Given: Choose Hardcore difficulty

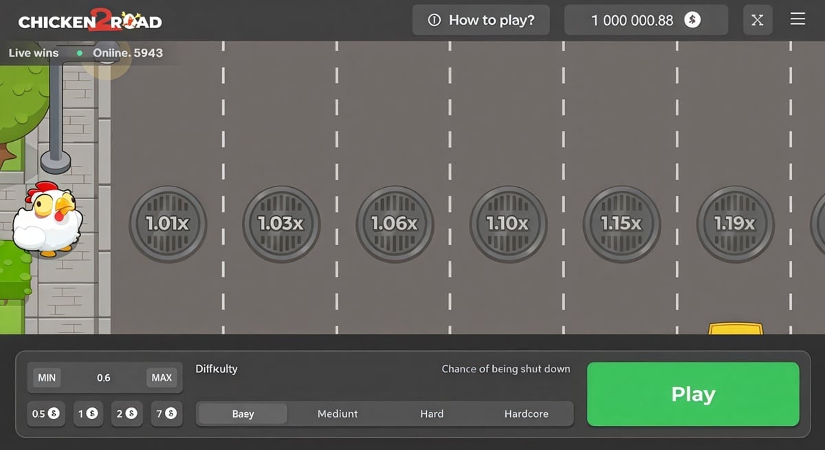Looking at the screenshot, I should 526,414.
